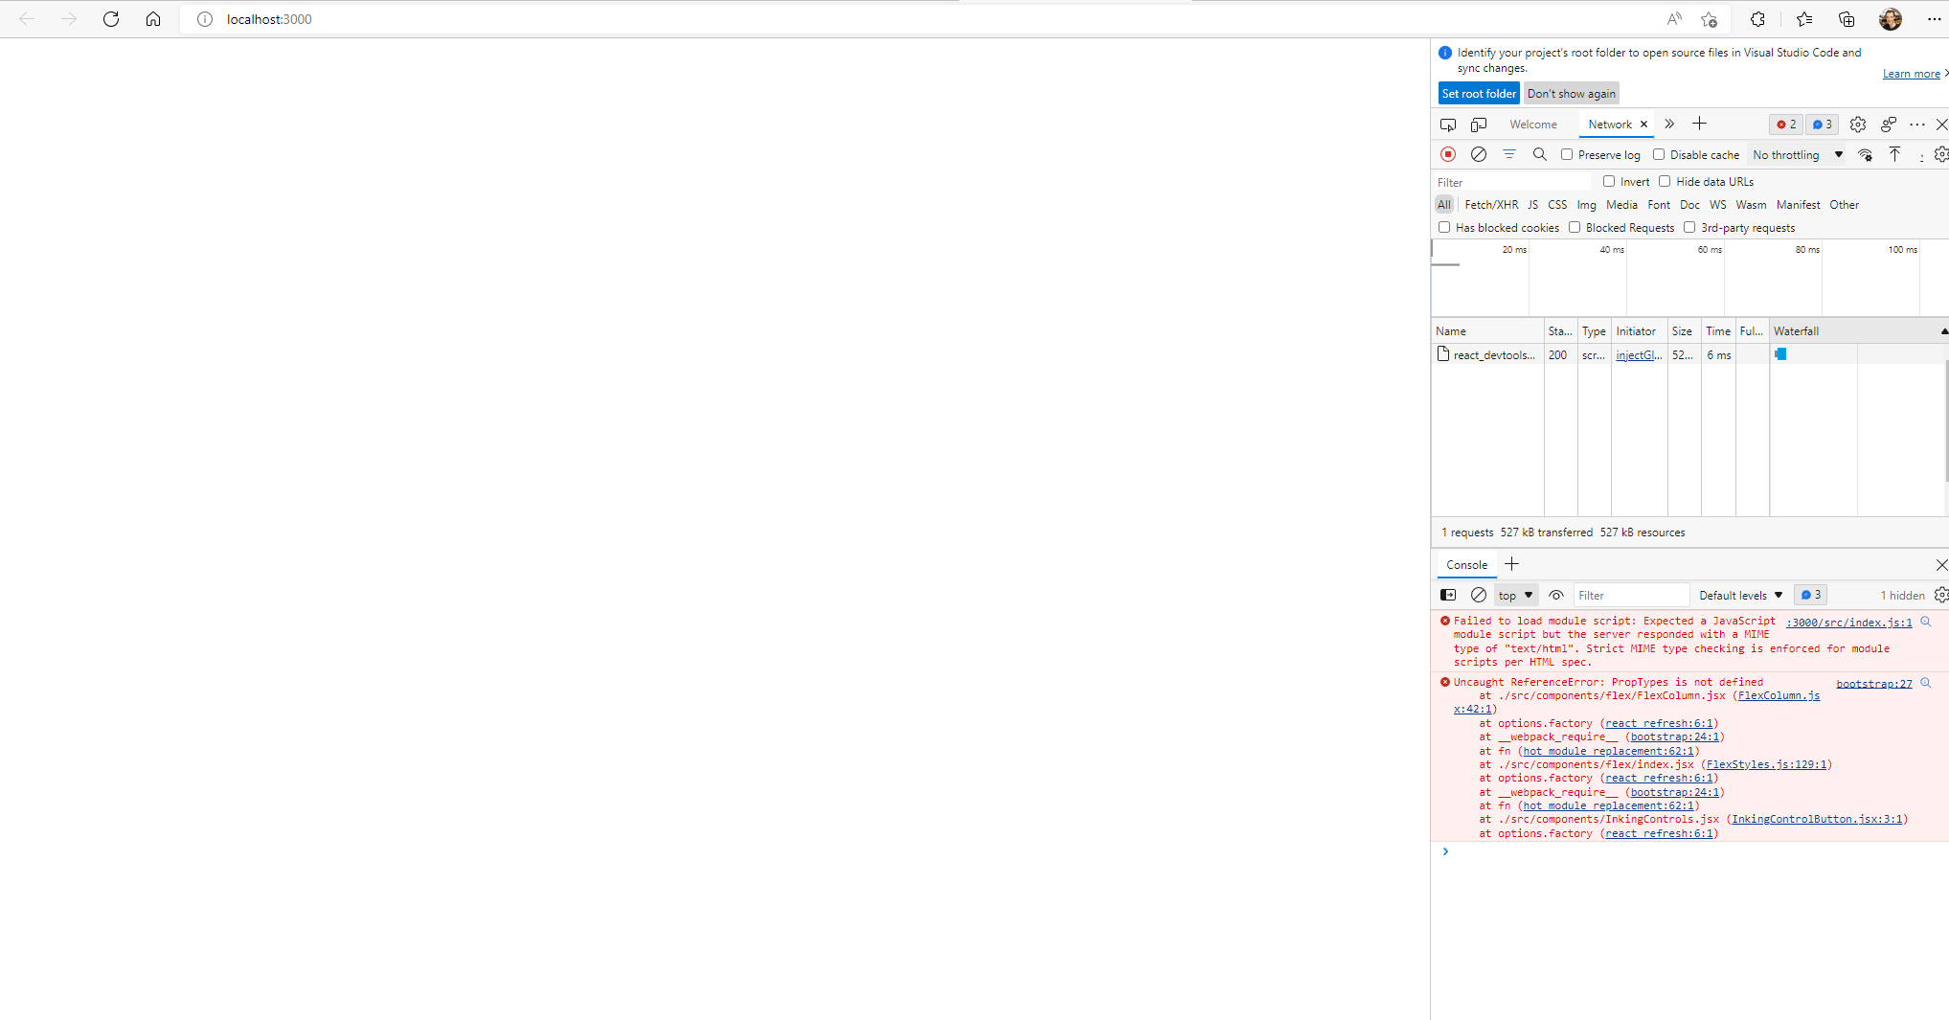Screen dimensions: 1949x1020
Task: Open the Default levels dropdown
Action: click(x=1739, y=595)
